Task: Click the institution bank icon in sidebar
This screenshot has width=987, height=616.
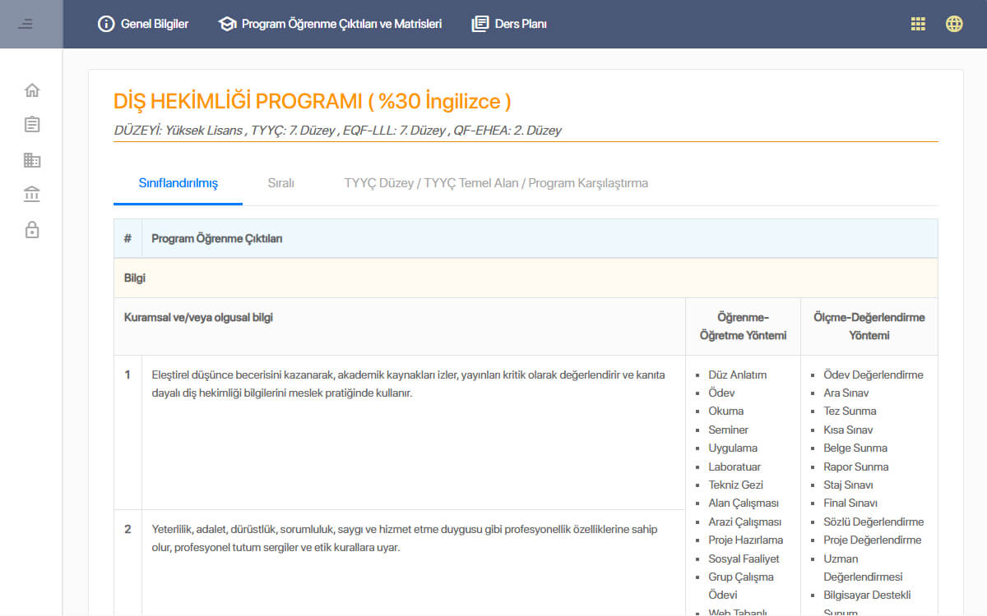Action: (32, 195)
